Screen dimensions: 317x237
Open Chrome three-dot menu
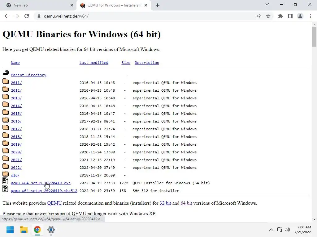click(310, 16)
